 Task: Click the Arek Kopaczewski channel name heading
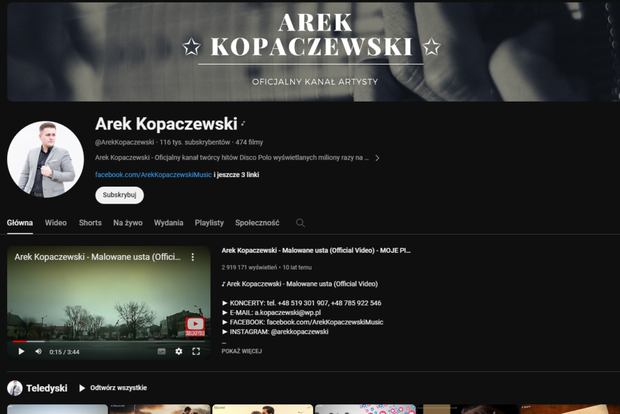[166, 124]
